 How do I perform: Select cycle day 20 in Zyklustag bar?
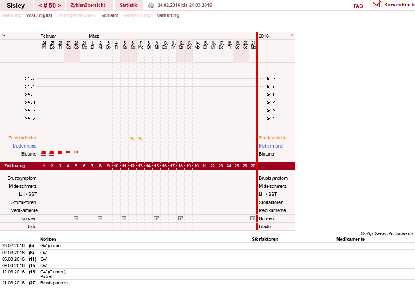pyautogui.click(x=196, y=166)
